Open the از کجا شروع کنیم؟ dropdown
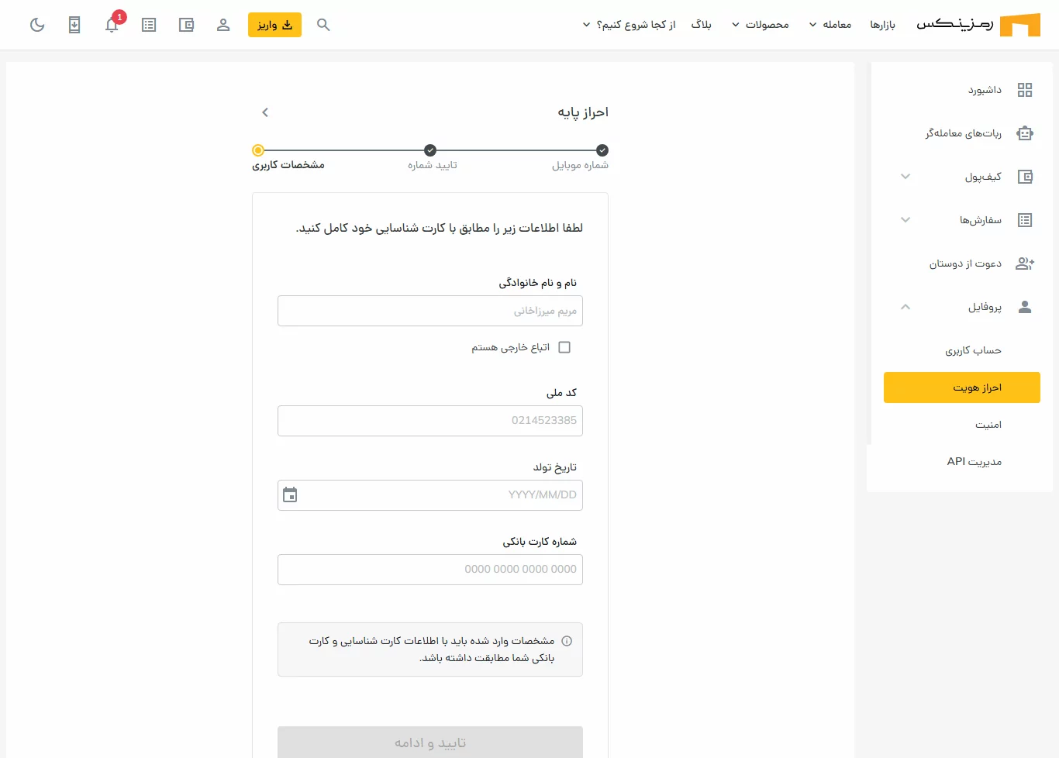 pyautogui.click(x=629, y=25)
